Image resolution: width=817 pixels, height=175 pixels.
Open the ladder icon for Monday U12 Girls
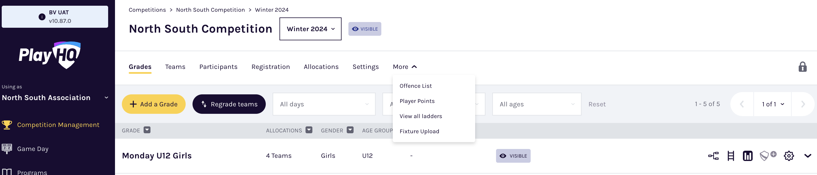tap(730, 156)
